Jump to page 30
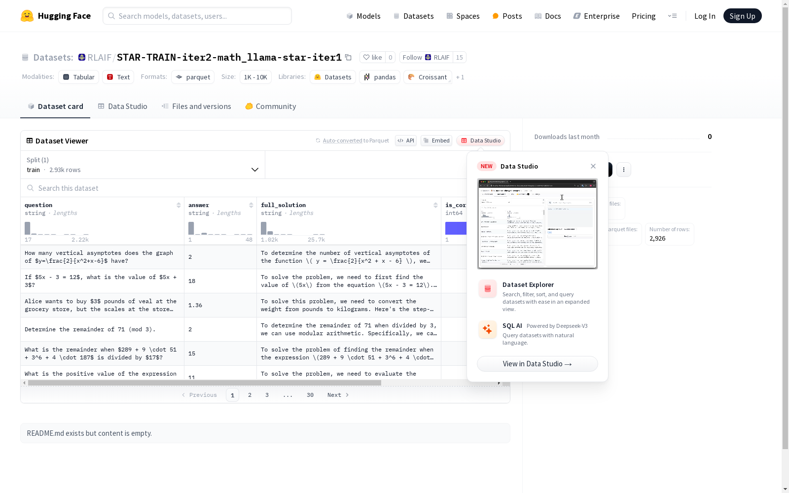The width and height of the screenshot is (789, 493). (310, 395)
